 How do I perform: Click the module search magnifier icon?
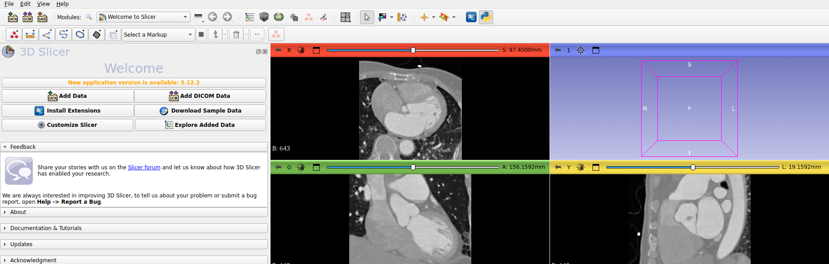click(x=89, y=17)
